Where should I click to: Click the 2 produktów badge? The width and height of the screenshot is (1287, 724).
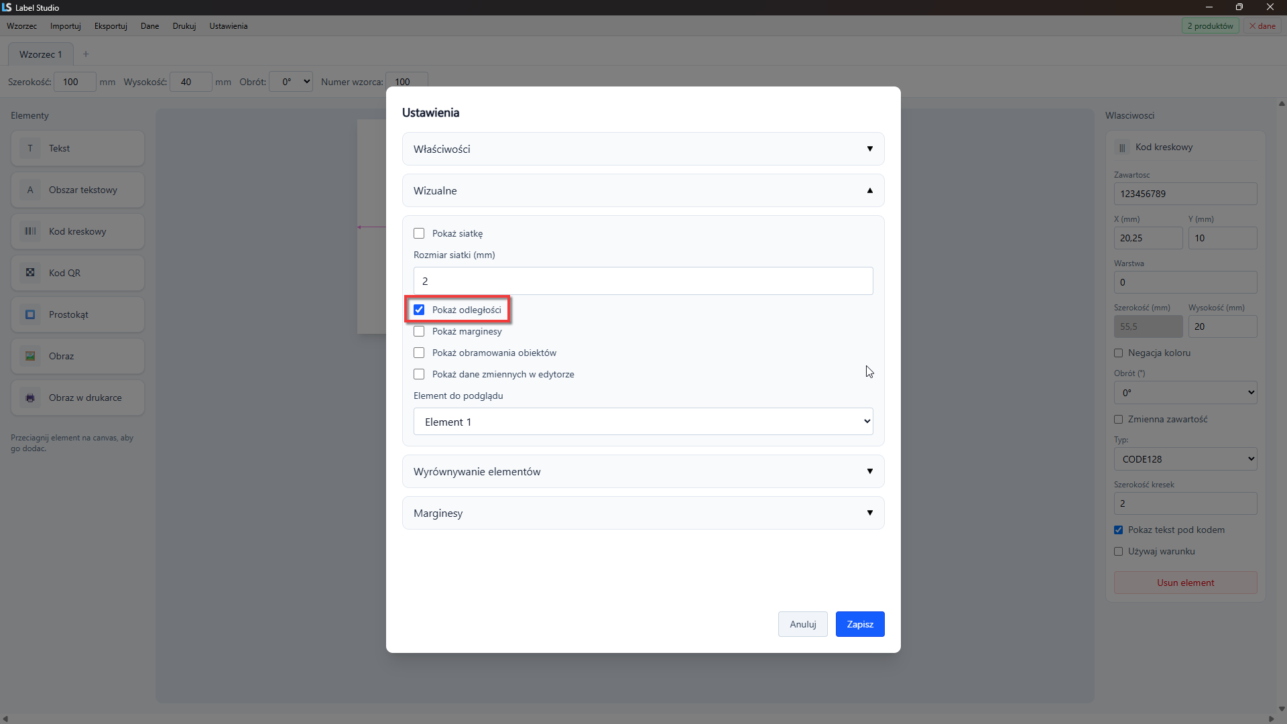click(x=1211, y=26)
